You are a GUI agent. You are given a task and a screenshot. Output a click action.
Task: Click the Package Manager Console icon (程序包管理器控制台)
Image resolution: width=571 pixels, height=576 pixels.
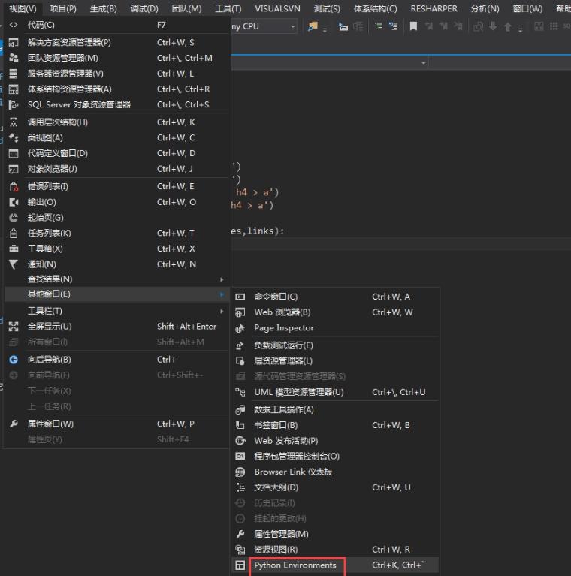click(x=240, y=456)
